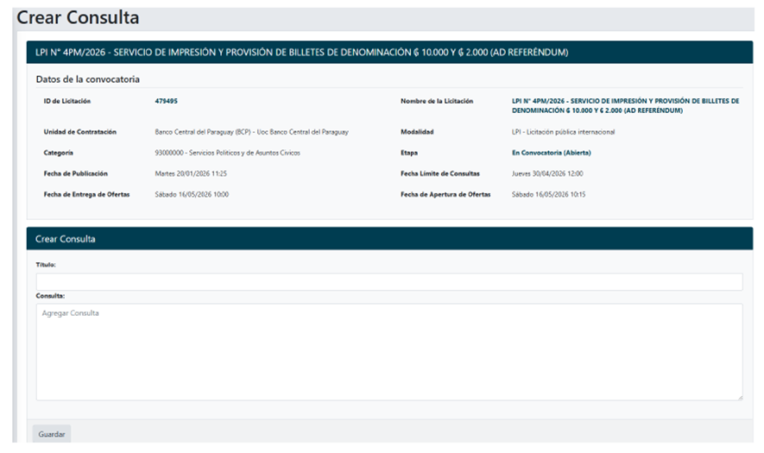Click the Banco Central del Paraguay unit text

click(x=250, y=132)
